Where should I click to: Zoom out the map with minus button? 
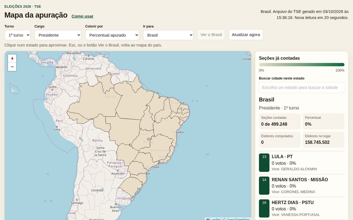pos(12,67)
